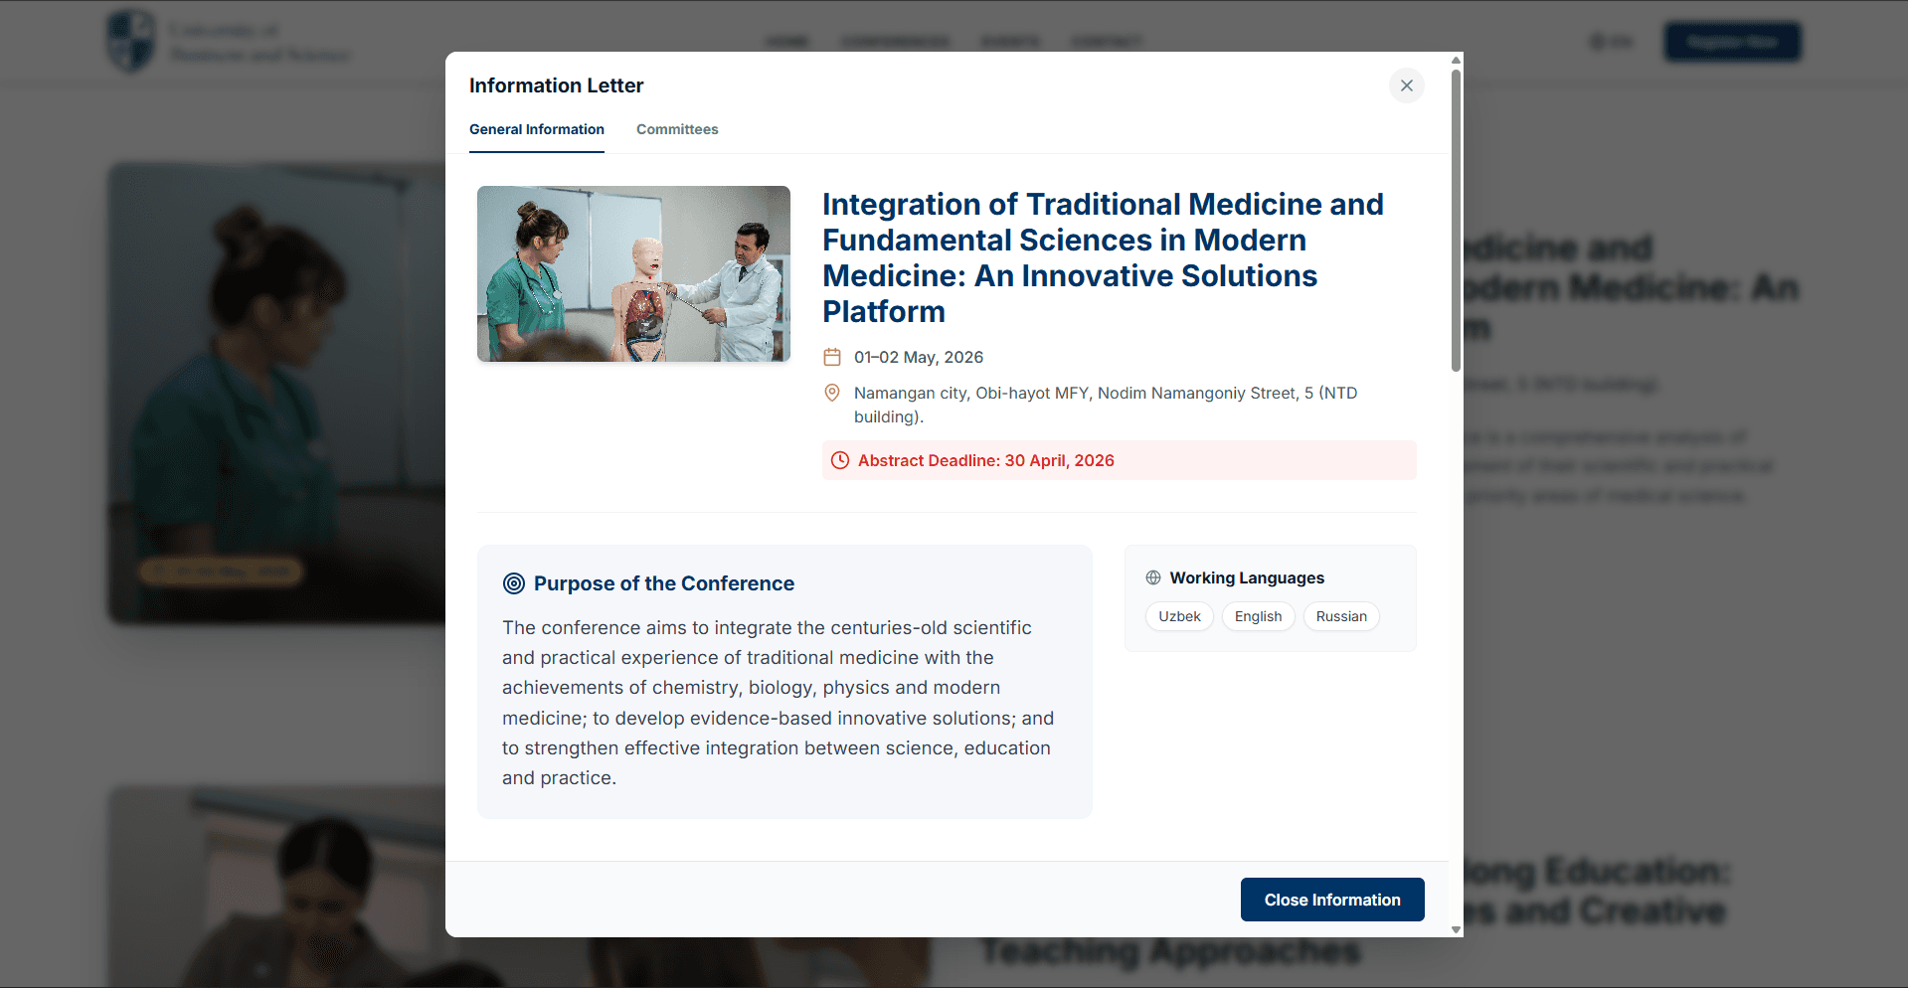
Task: Click the Working Languages heading
Action: [1247, 577]
